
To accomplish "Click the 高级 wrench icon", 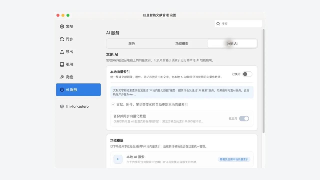I will coord(62,77).
